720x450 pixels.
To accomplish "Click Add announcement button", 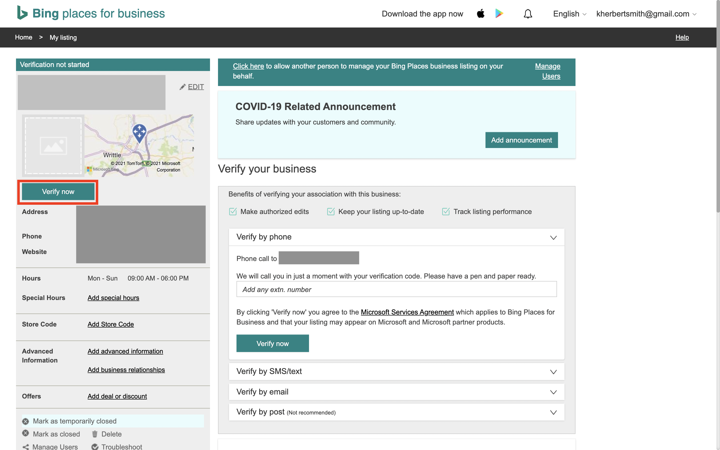I will pyautogui.click(x=521, y=140).
